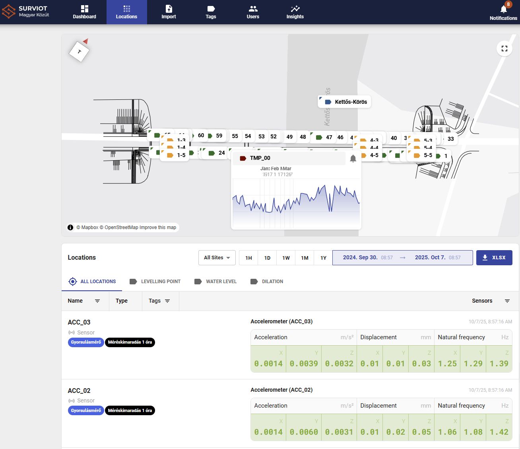Select the 1W time range
This screenshot has width=520, height=449.
[x=286, y=258]
